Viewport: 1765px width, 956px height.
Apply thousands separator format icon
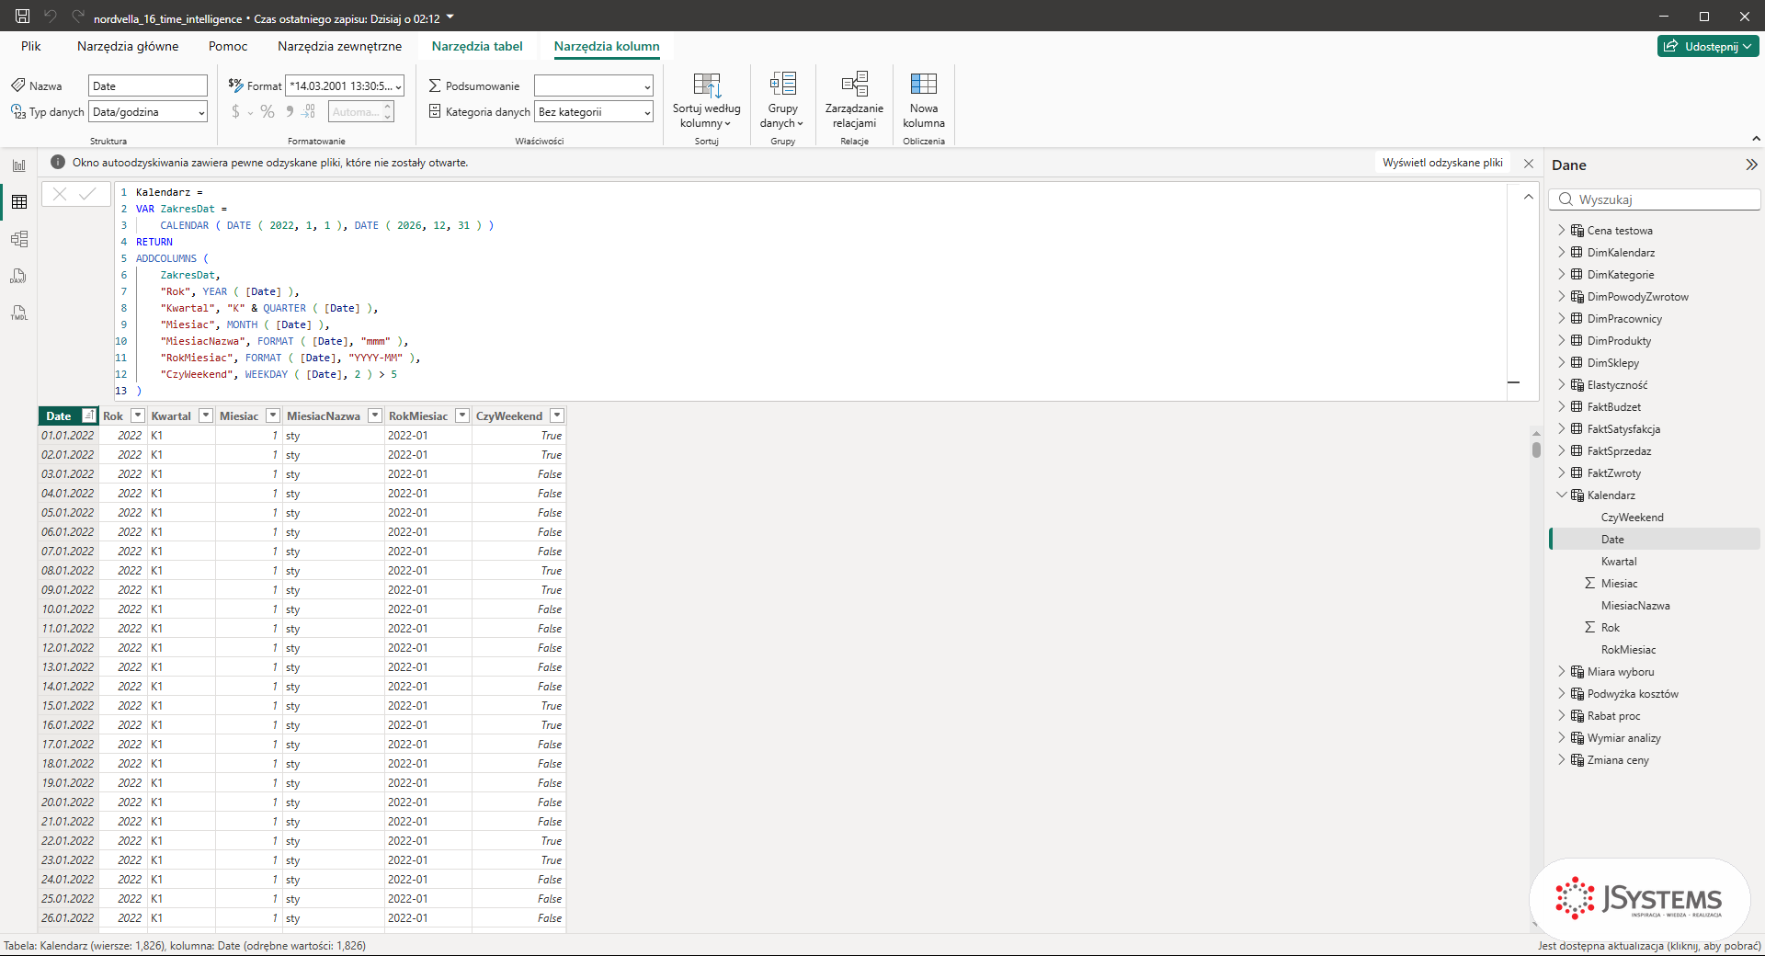tap(290, 111)
